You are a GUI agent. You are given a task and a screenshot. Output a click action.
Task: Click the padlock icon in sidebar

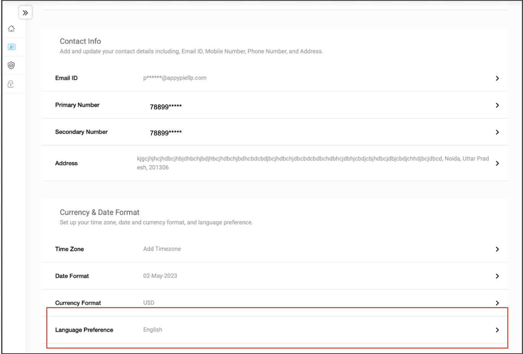point(11,84)
